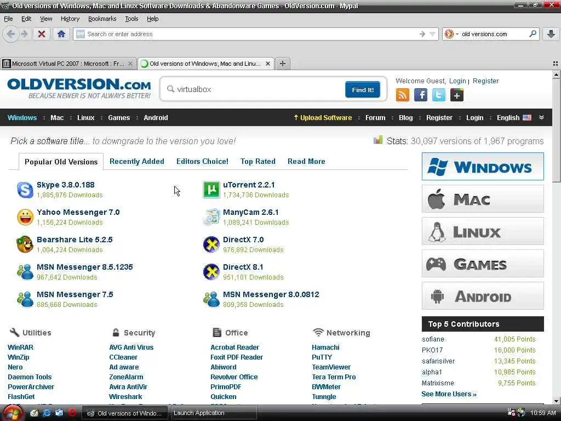Open the Windows category banner button
Screen dimensions: 561x421
[x=483, y=167]
